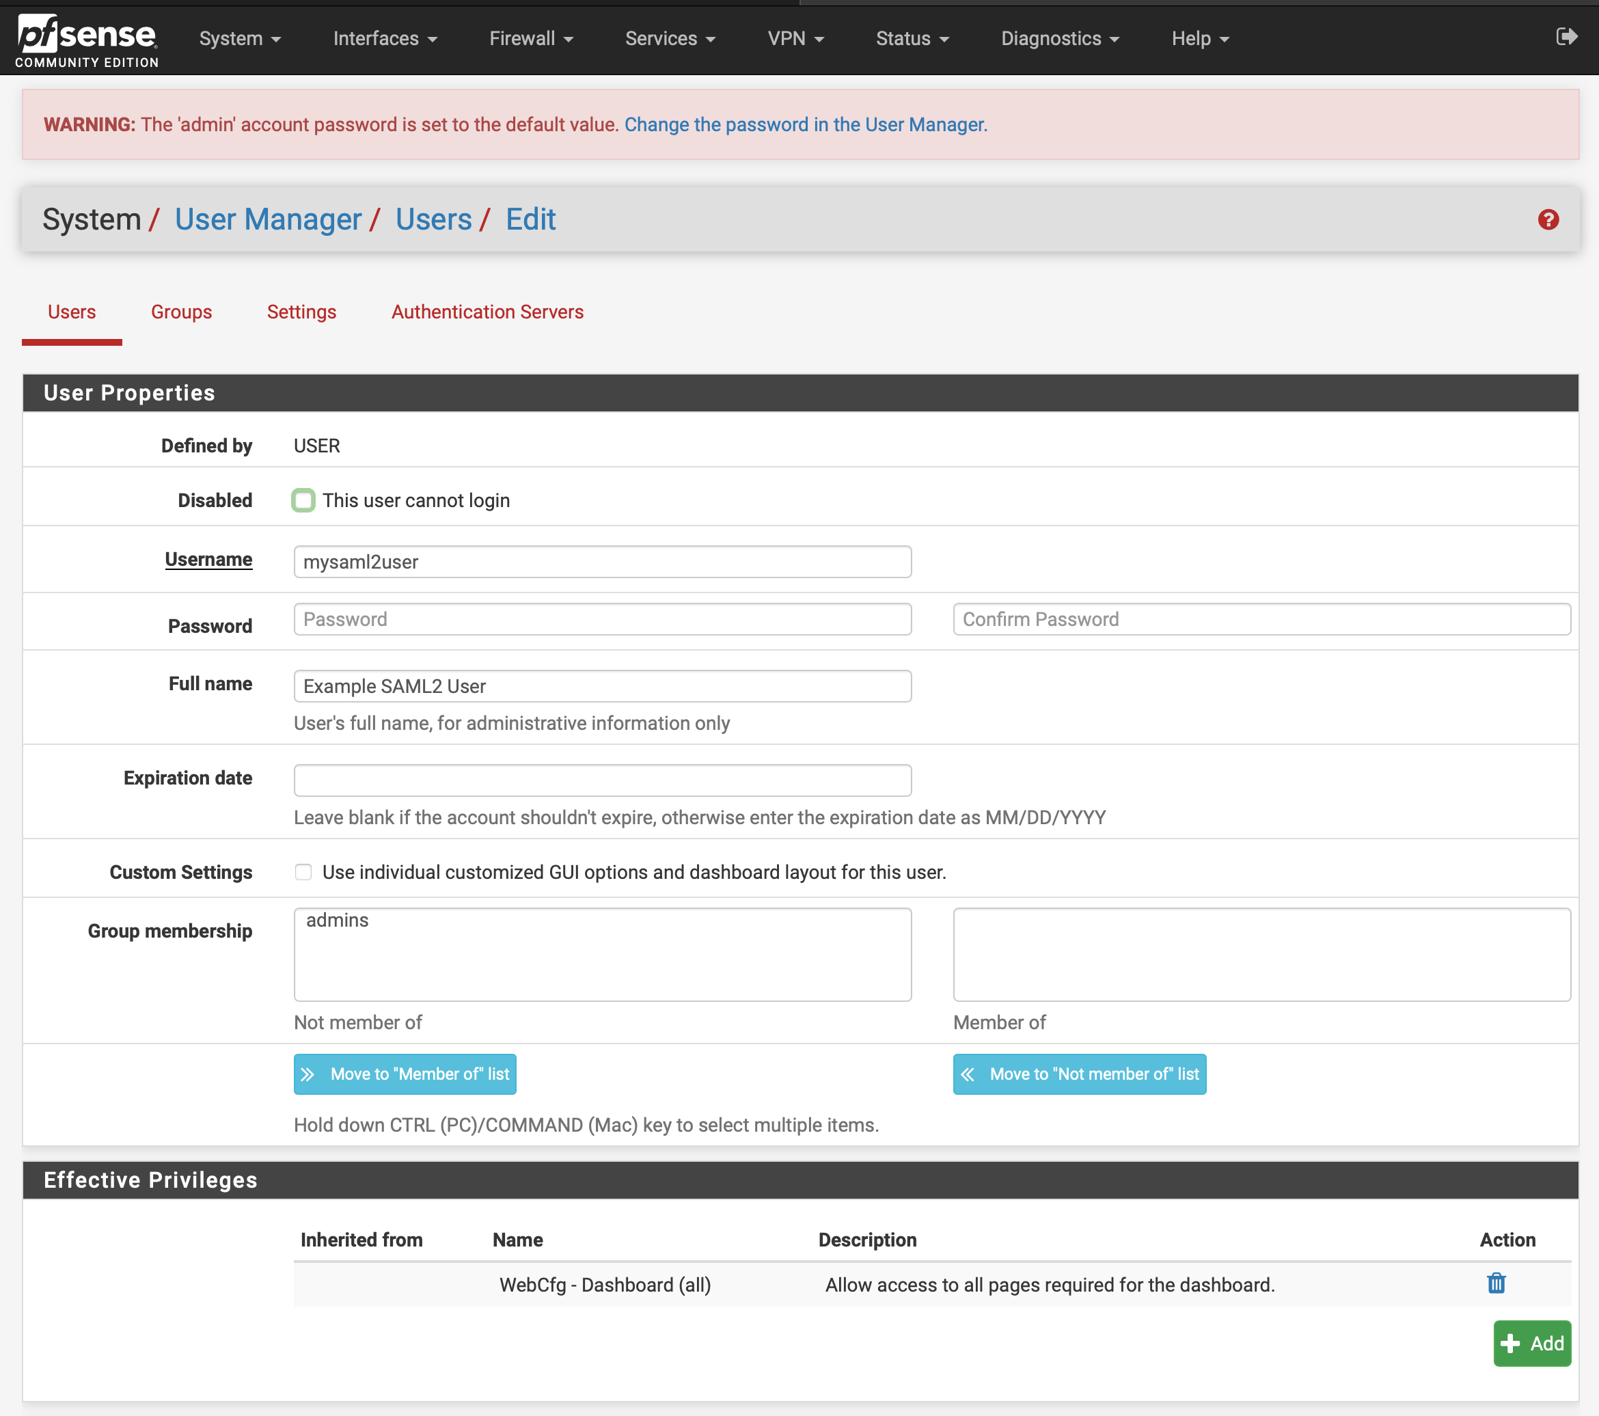Image resolution: width=1599 pixels, height=1416 pixels.
Task: Go to User Manager breadcrumb link
Action: click(x=268, y=220)
